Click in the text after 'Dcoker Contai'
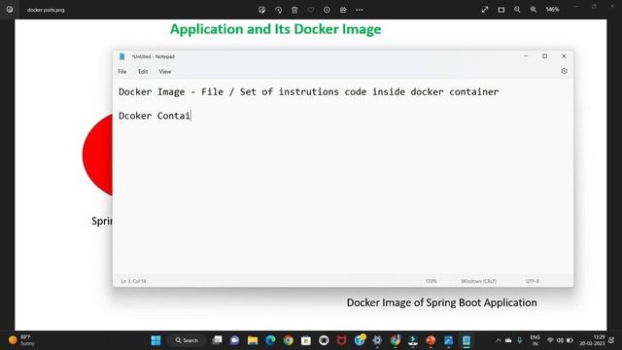Screen dimensions: 622x350 [191, 116]
